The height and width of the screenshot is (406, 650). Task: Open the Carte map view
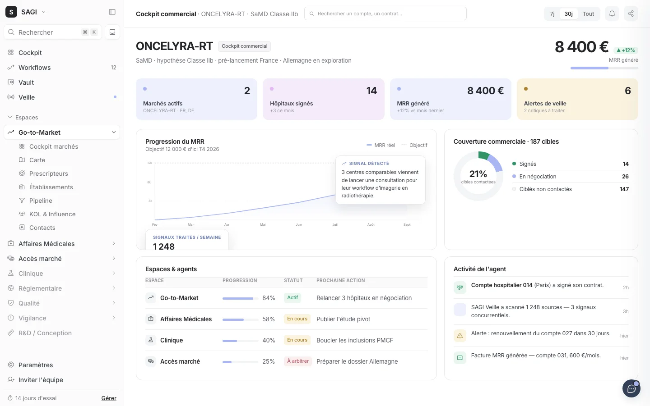[x=67, y=160]
